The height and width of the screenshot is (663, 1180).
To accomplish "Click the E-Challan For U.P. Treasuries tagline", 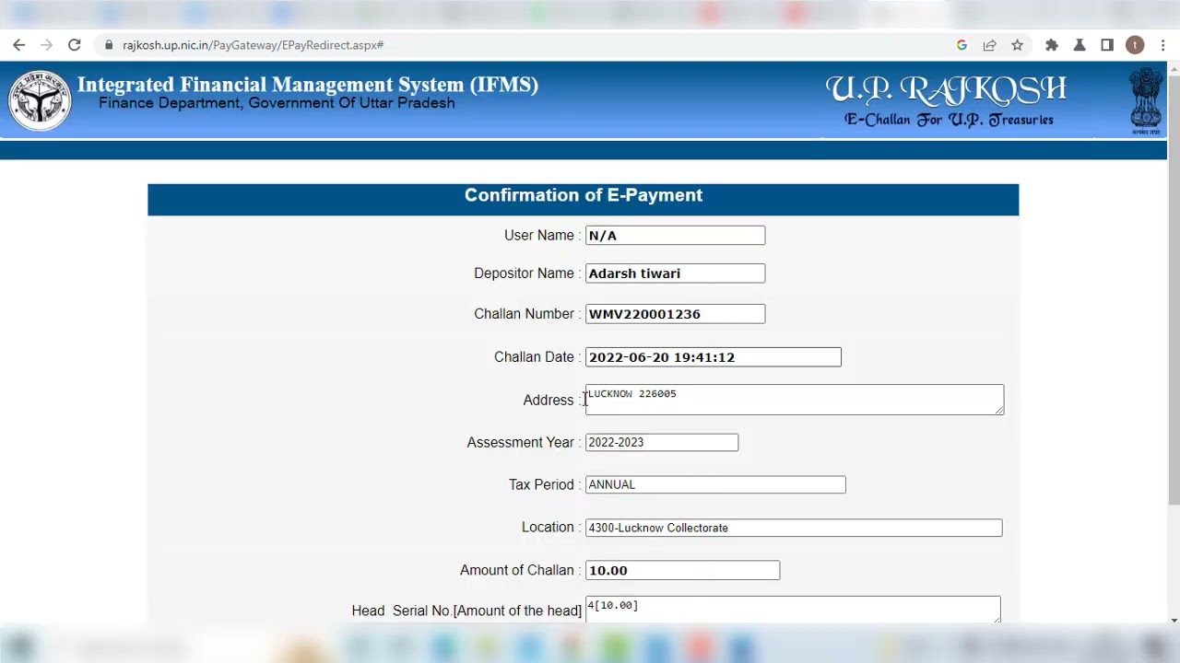I will click(949, 120).
